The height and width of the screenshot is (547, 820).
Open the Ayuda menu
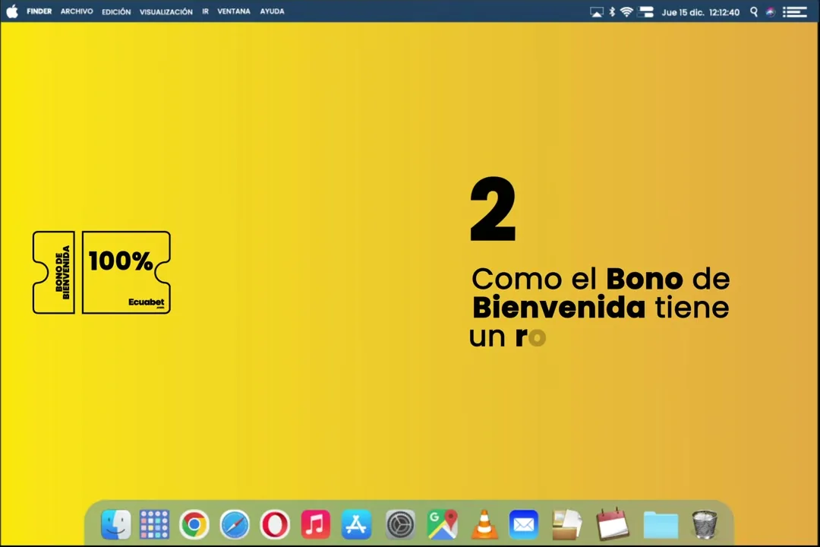(x=272, y=11)
